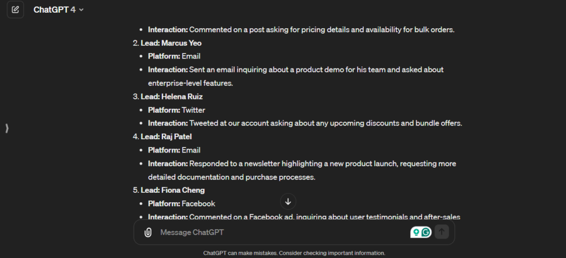Click the Lead: Marcus Yeo heading

coord(171,43)
